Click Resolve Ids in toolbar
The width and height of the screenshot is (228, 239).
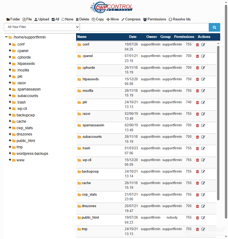coord(180,19)
